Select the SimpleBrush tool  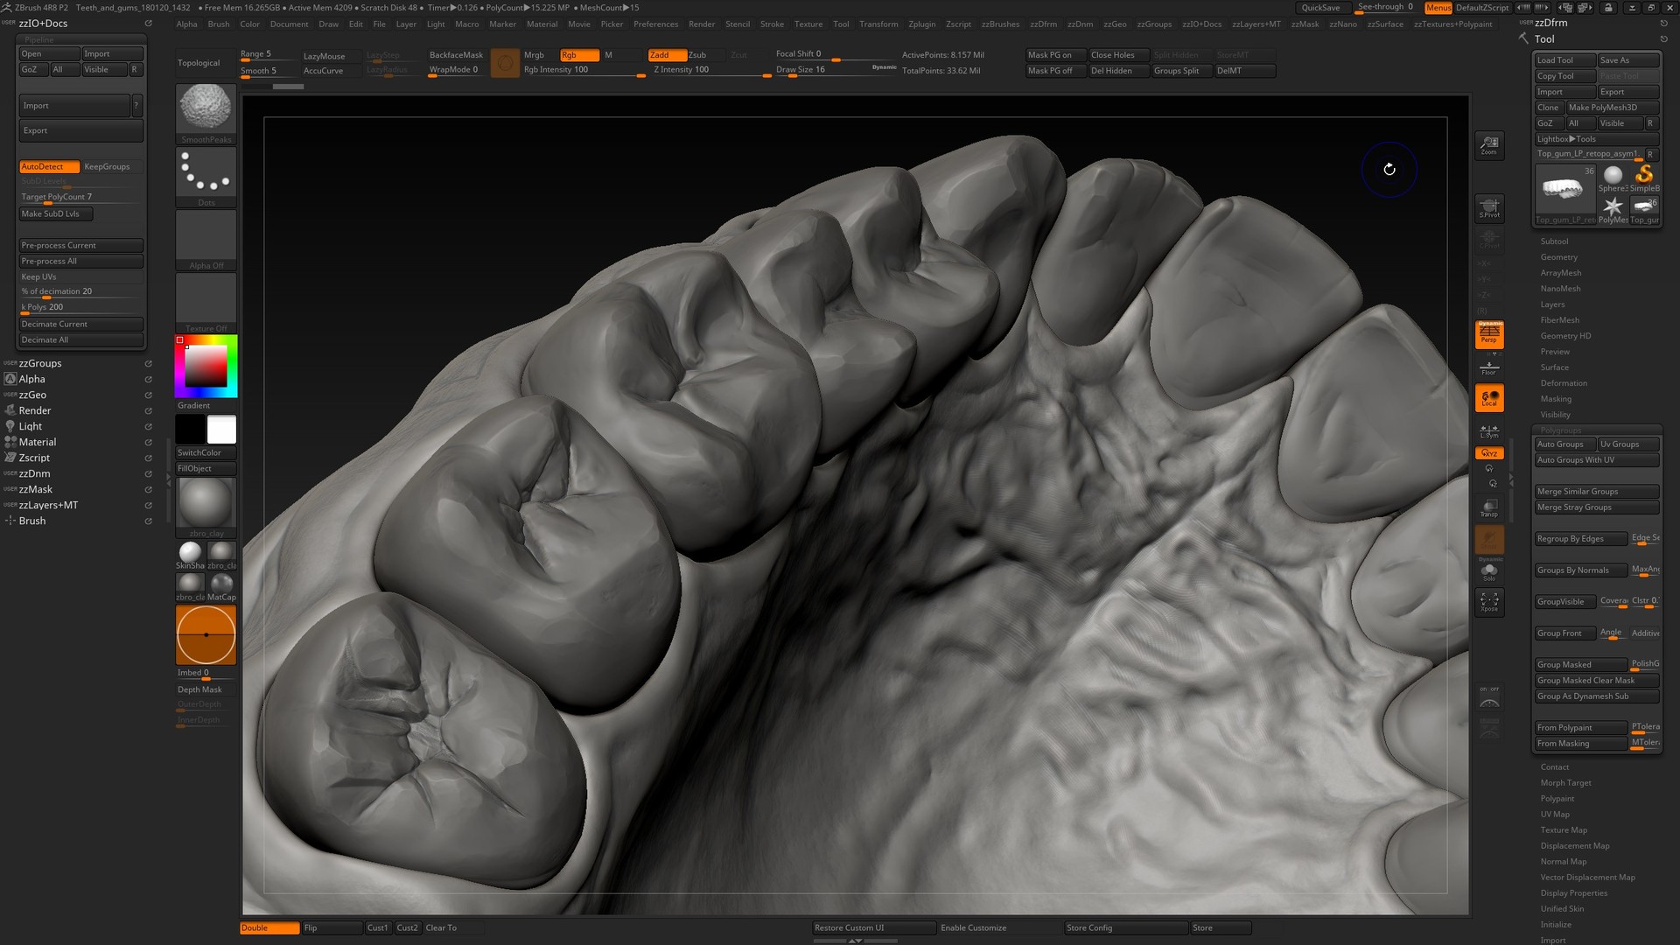point(1644,178)
